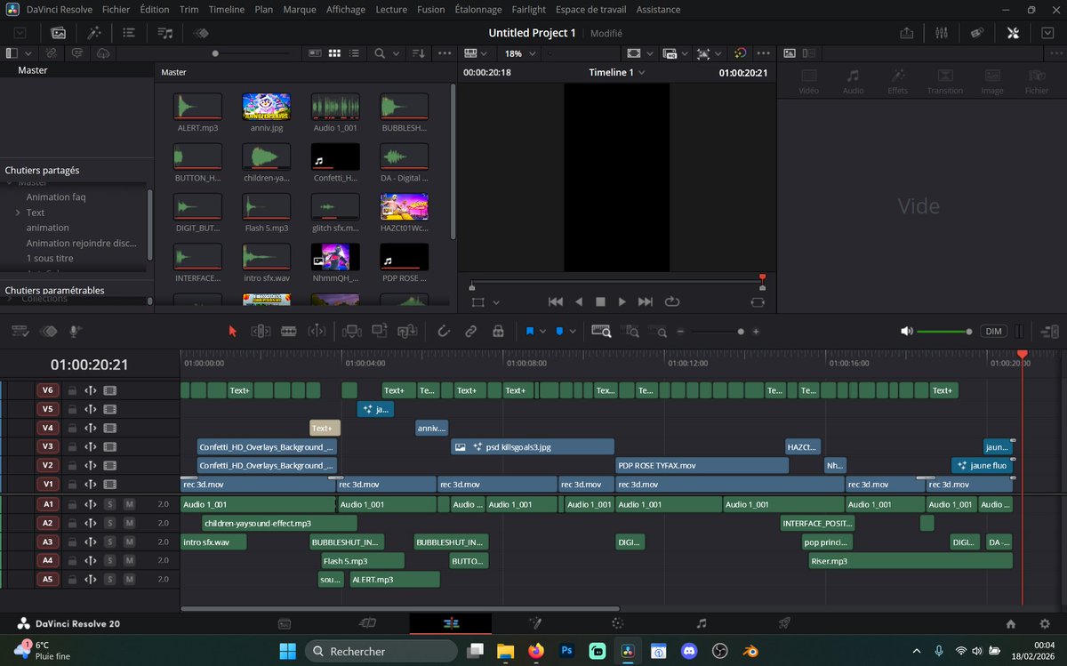Image resolution: width=1067 pixels, height=666 pixels.
Task: Open timeline view options icon
Action: pos(19,331)
